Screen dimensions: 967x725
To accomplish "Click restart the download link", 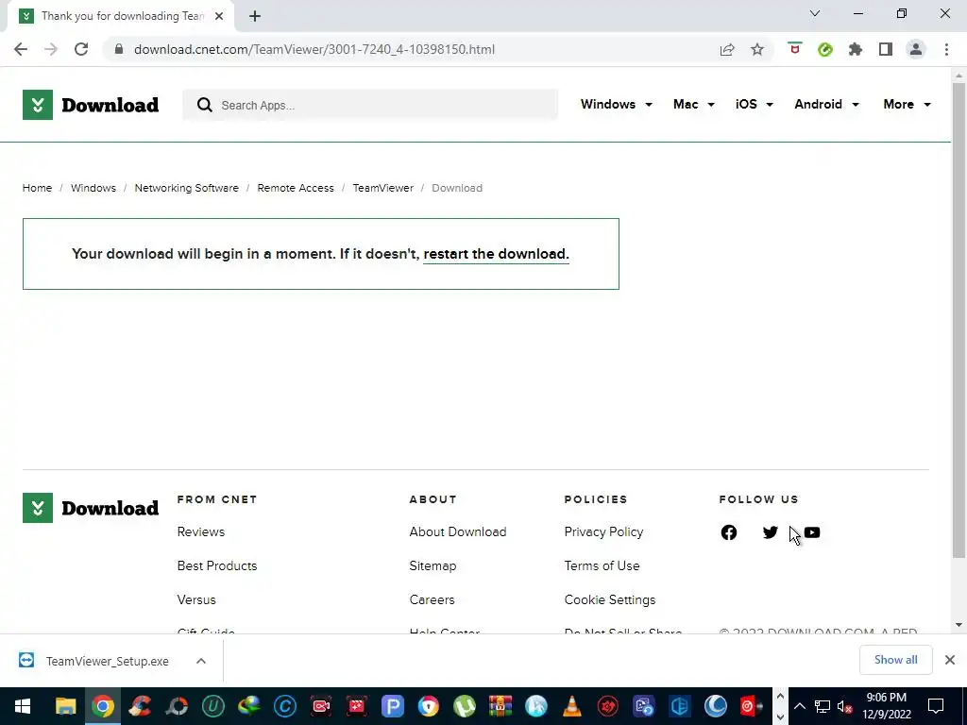I will [496, 254].
